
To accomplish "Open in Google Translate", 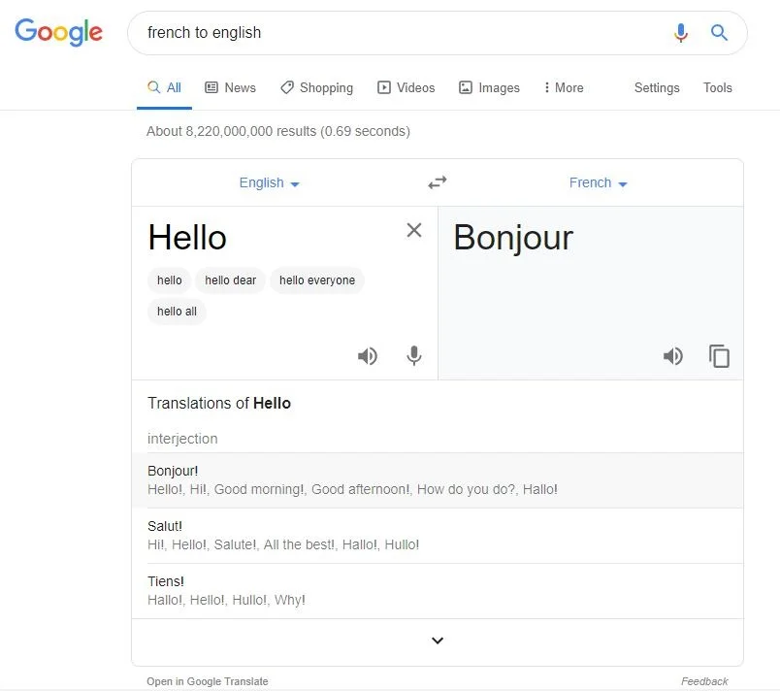I will tap(207, 680).
